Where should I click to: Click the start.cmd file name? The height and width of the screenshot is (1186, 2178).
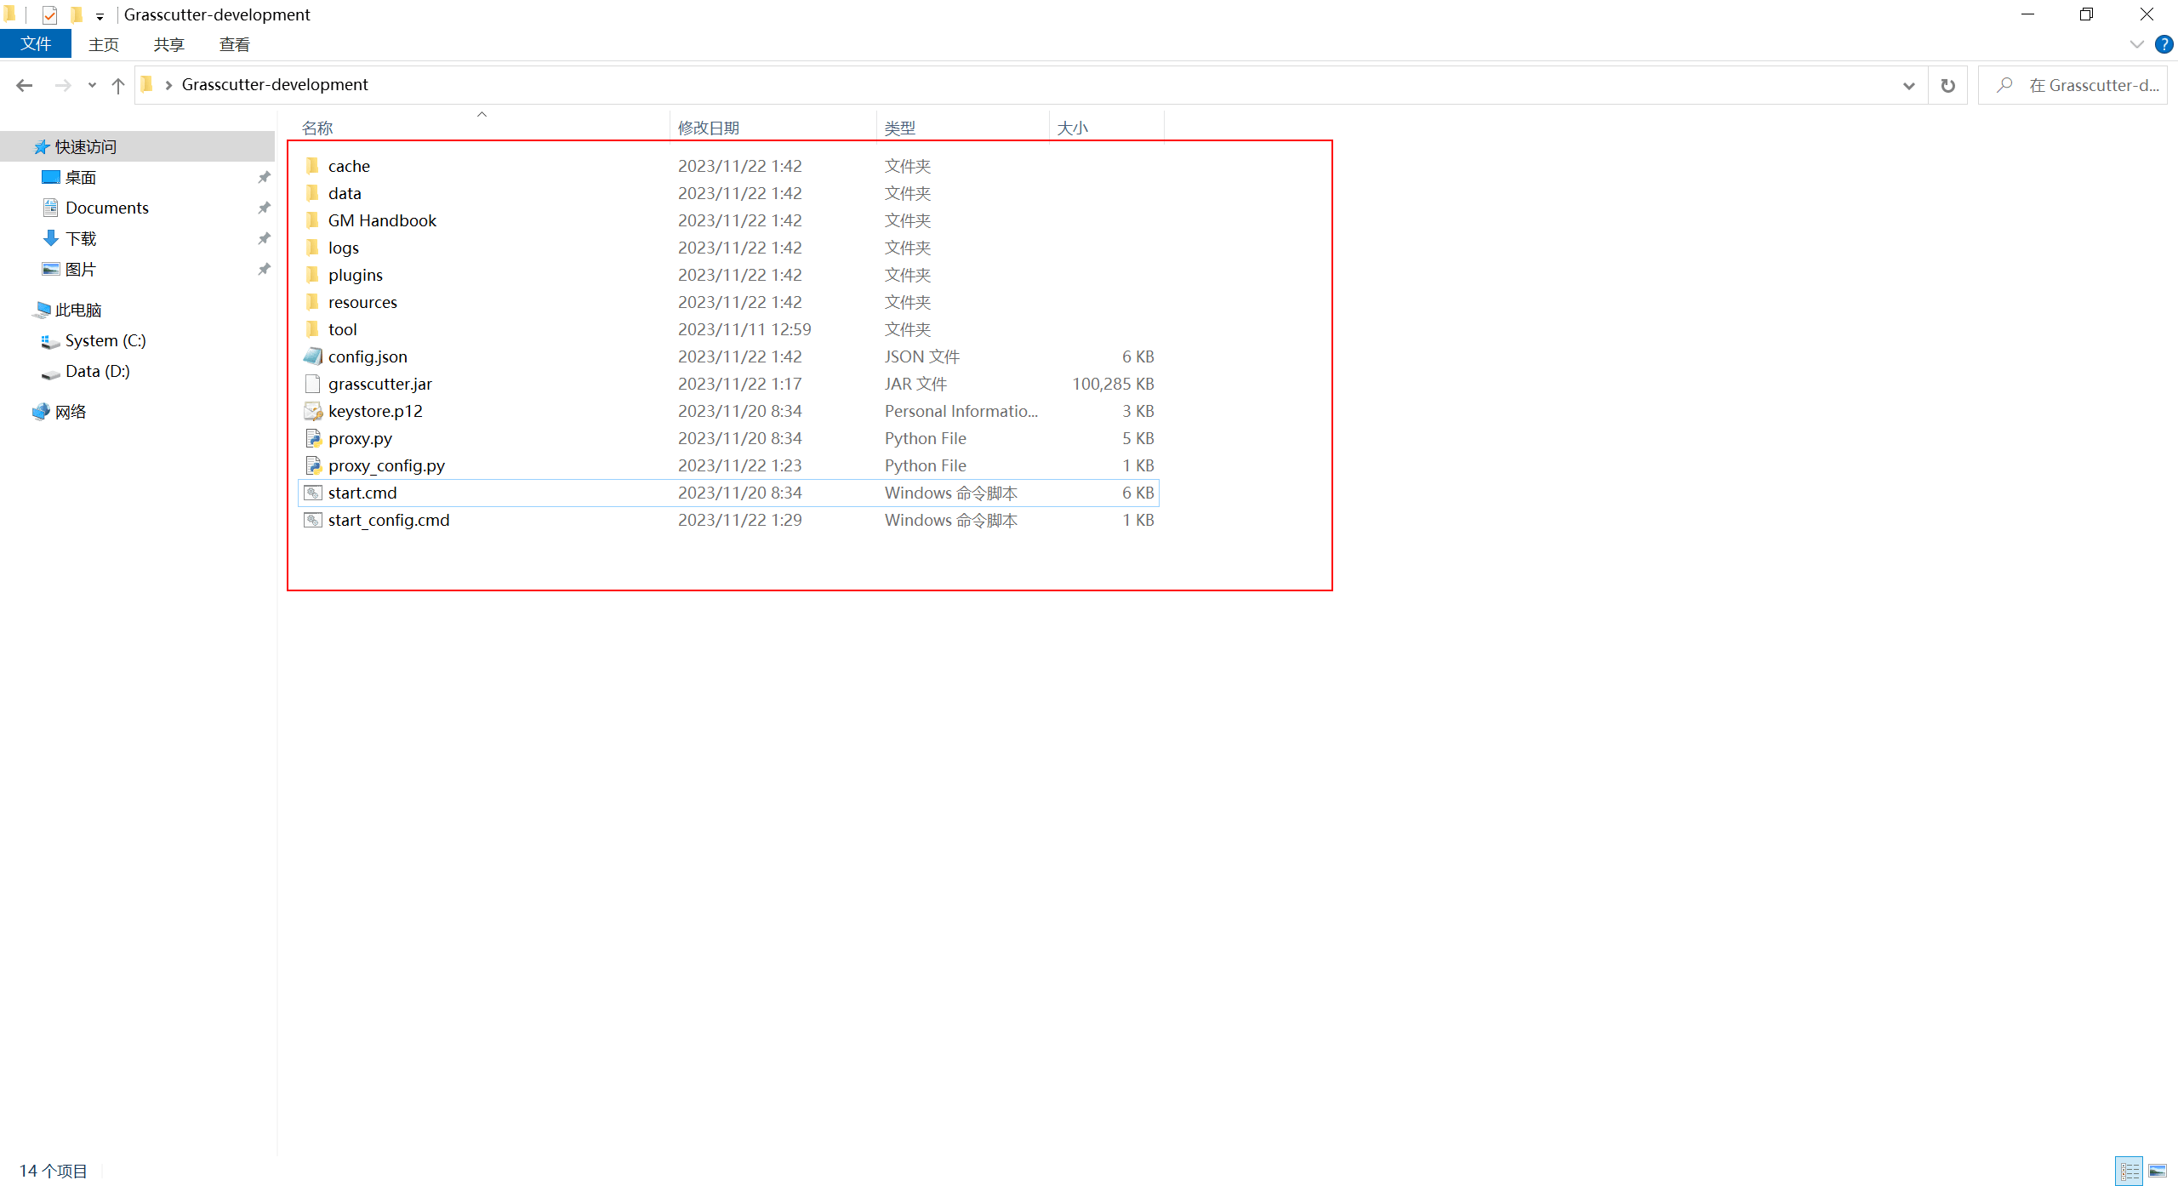[x=362, y=493]
